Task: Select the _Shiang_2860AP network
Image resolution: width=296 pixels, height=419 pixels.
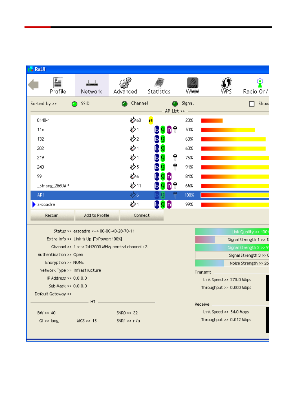Action: (x=150, y=186)
